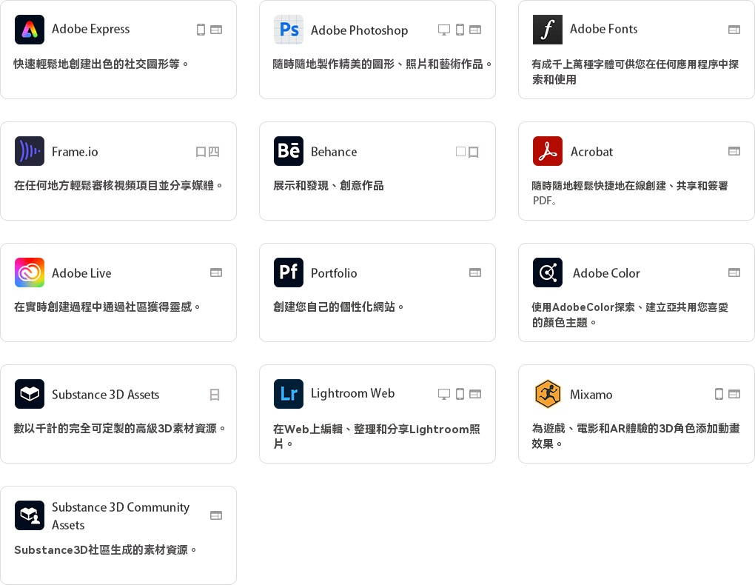755x585 pixels.
Task: Click the Adobe Express app icon
Action: (30, 30)
